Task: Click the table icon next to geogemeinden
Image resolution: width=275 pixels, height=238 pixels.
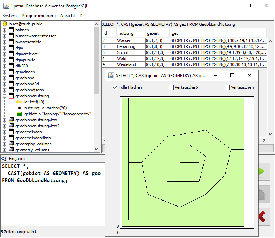Action: pyautogui.click(x=11, y=132)
